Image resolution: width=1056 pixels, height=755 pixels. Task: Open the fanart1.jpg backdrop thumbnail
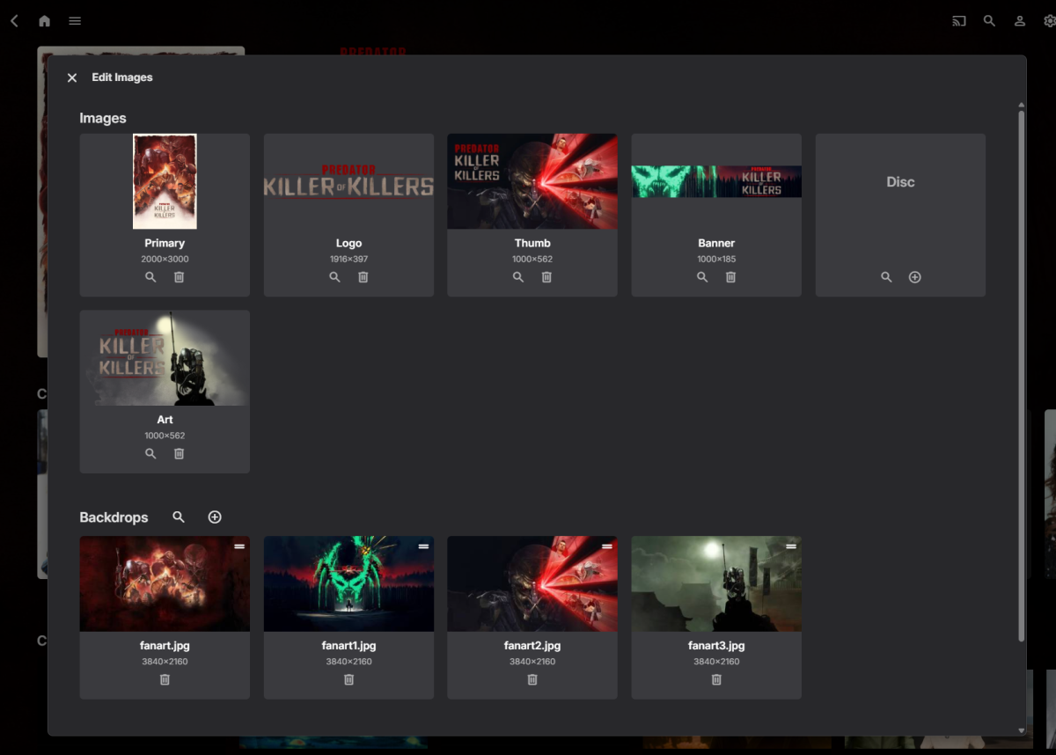[348, 584]
